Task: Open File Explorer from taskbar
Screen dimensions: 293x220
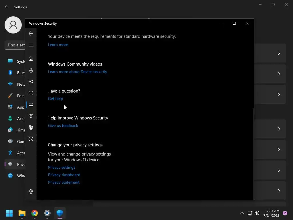Action: tap(22, 213)
